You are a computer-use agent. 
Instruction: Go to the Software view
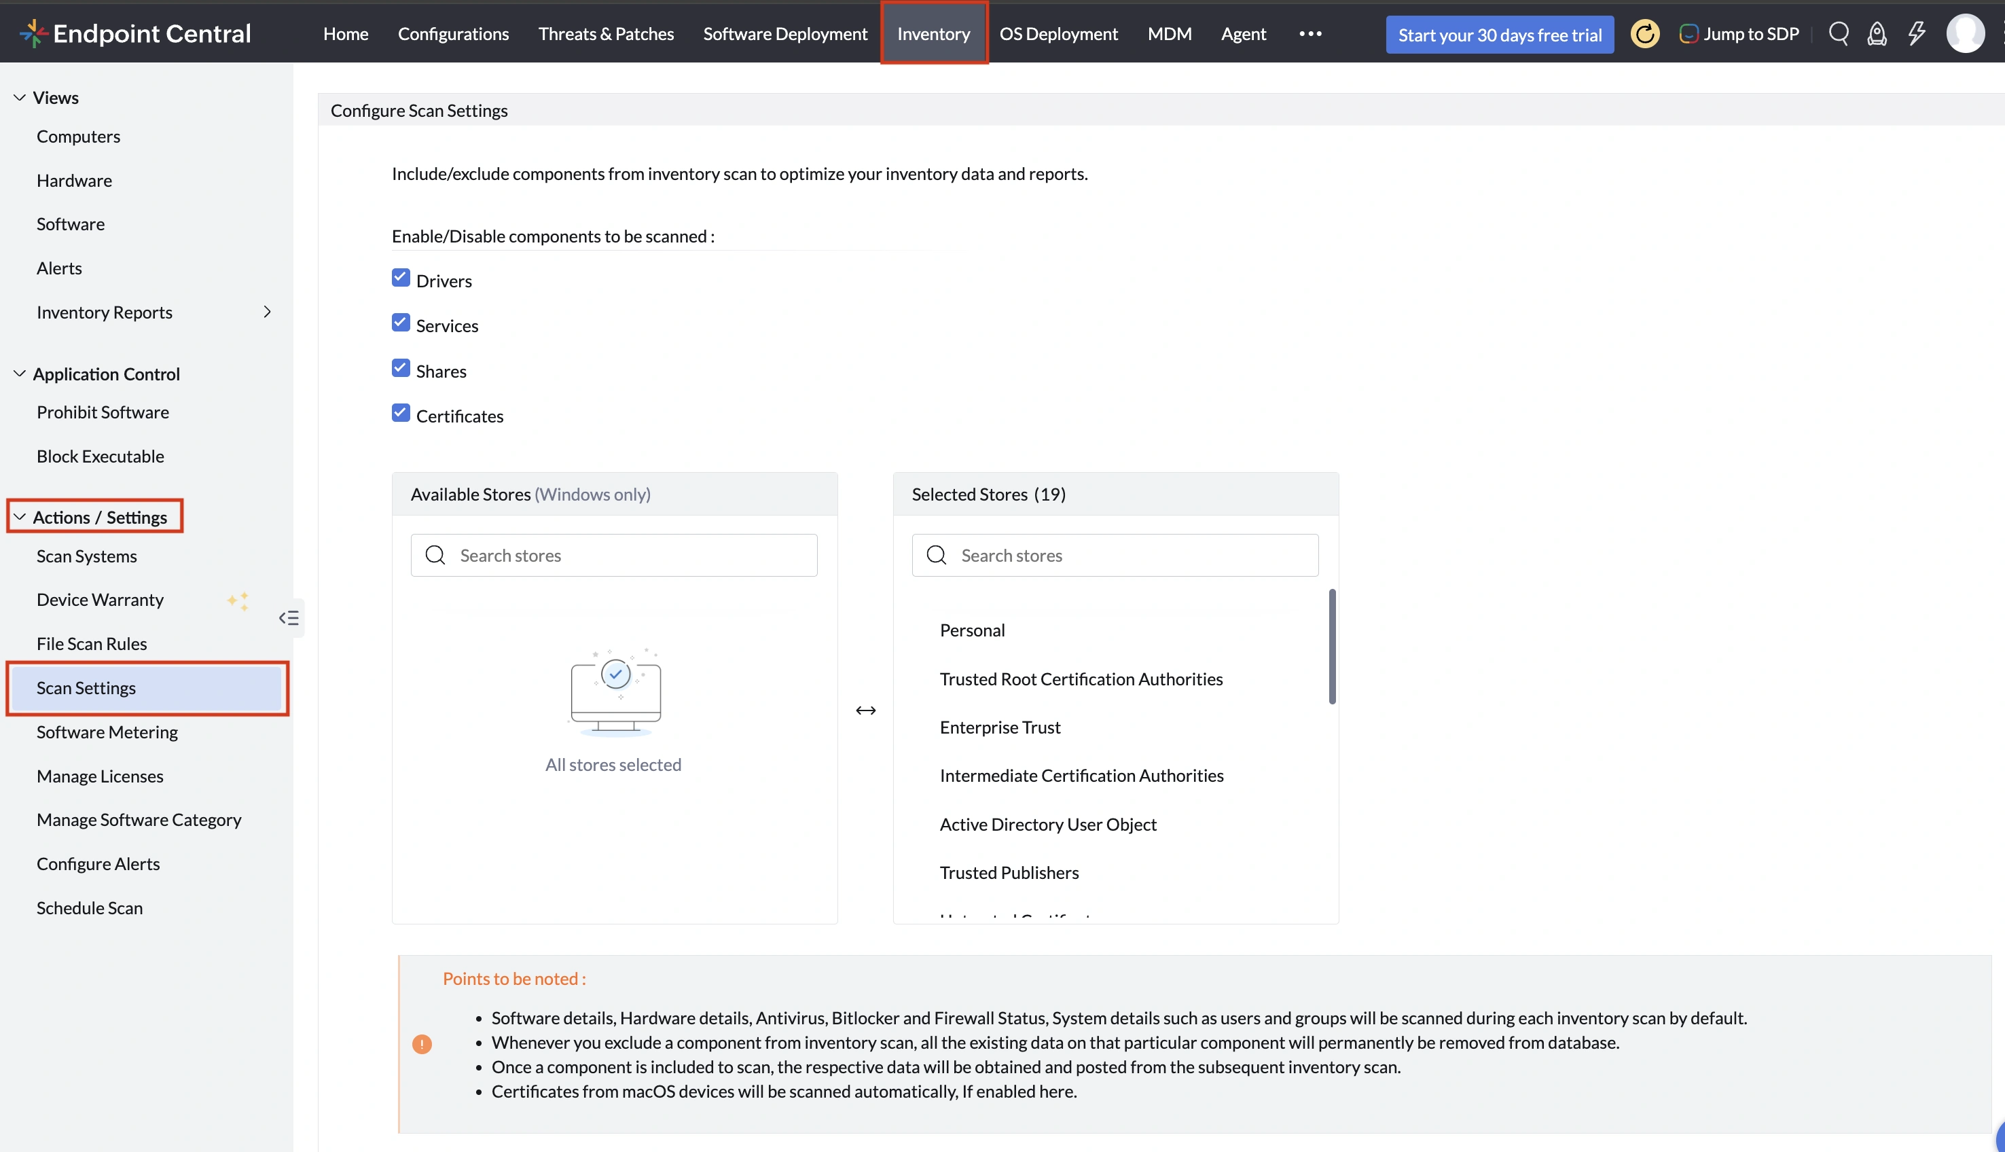71,224
